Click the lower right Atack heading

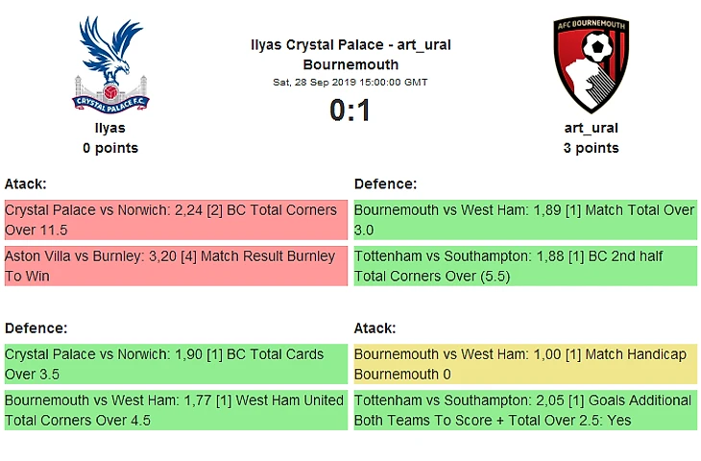375,328
